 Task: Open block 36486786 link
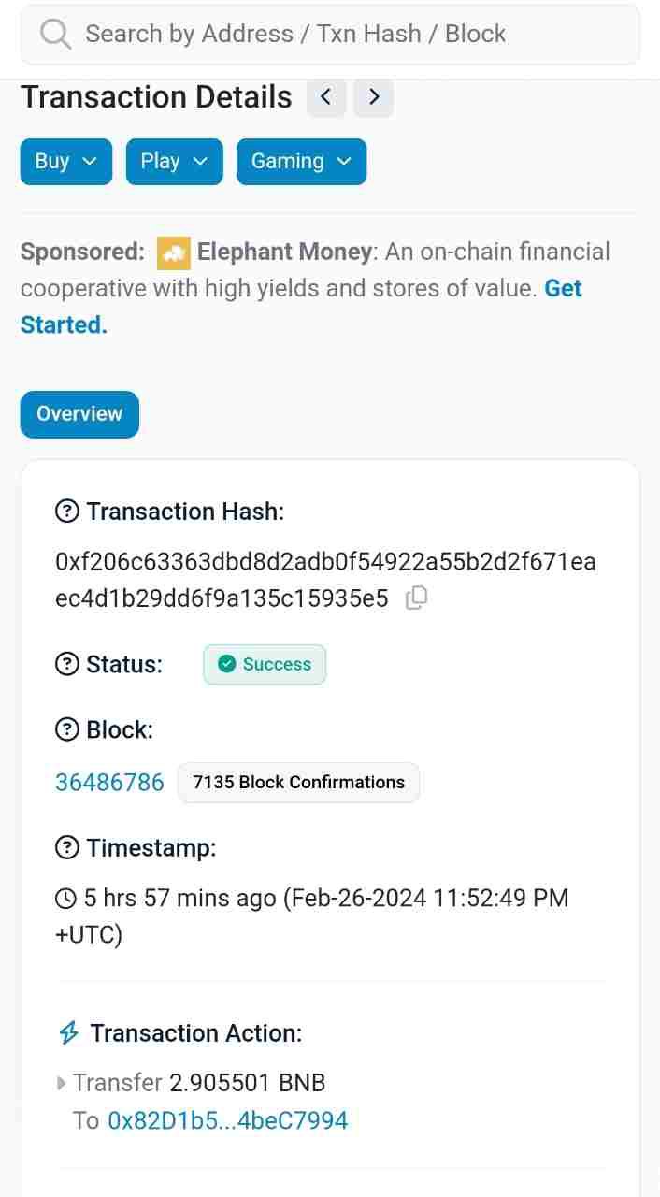[x=109, y=783]
